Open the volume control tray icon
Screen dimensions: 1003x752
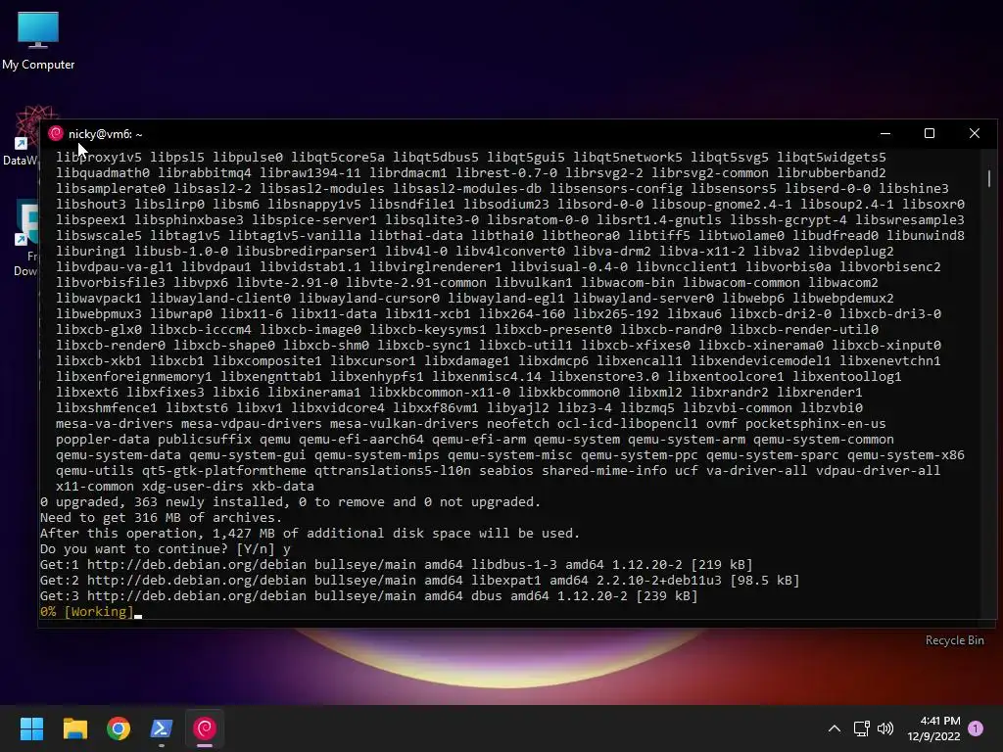pyautogui.click(x=885, y=728)
